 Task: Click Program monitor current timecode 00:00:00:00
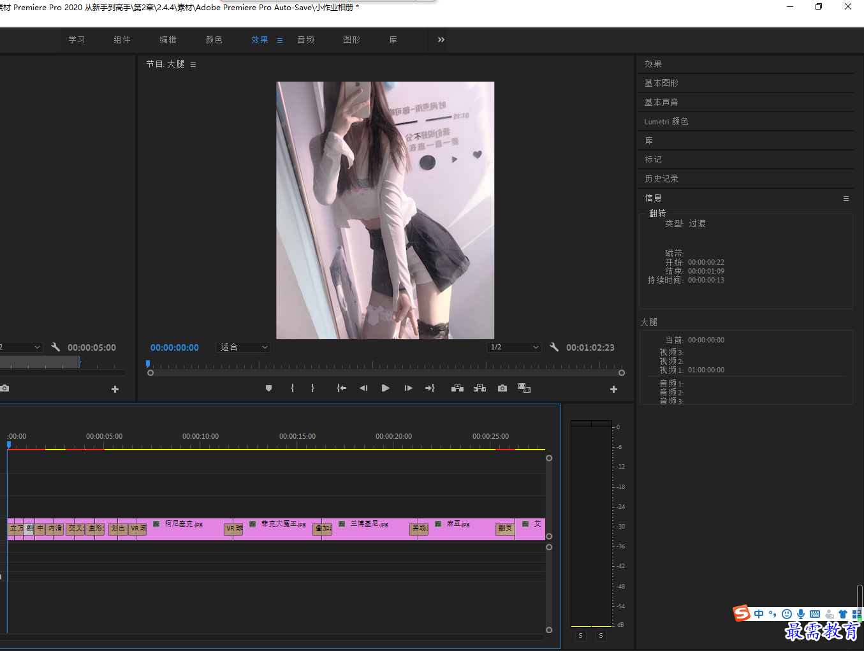[175, 347]
